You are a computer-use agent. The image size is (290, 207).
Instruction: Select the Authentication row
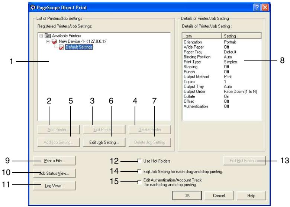pos(222,106)
